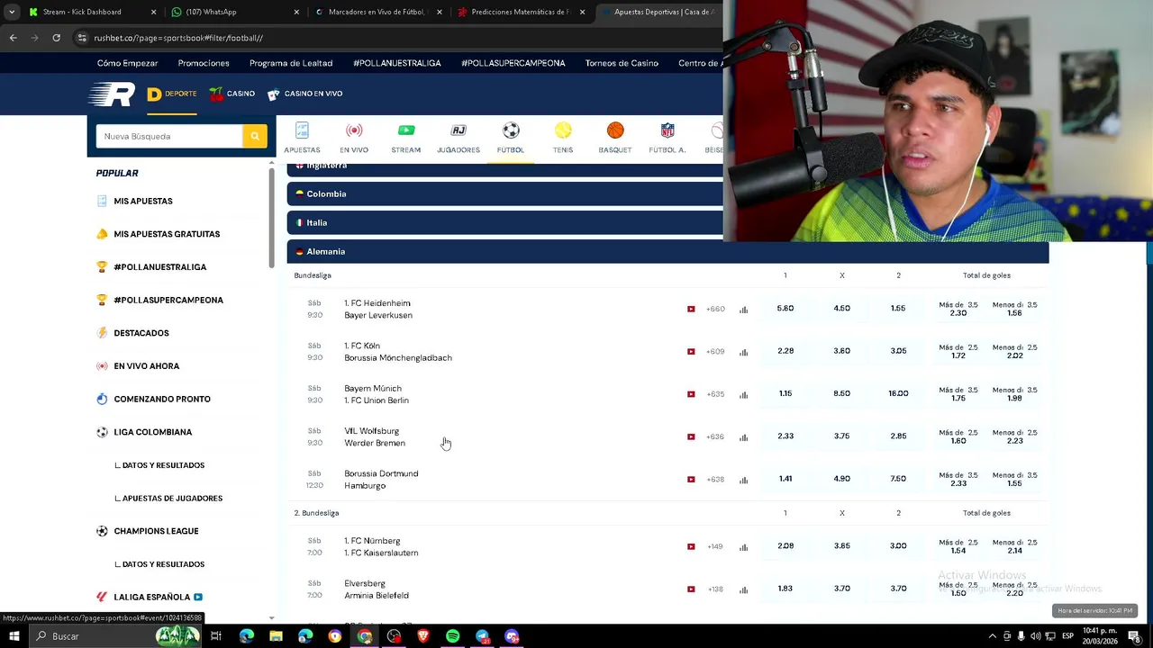The height and width of the screenshot is (648, 1153).
Task: Open Mis Apuestas in sidebar
Action: tap(143, 201)
